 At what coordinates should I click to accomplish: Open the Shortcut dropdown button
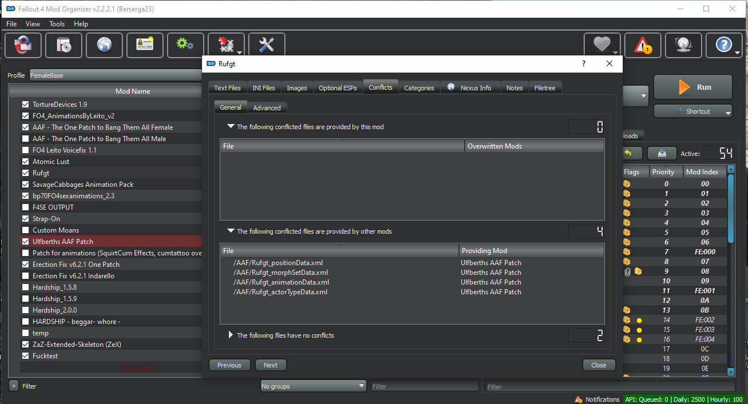click(693, 111)
